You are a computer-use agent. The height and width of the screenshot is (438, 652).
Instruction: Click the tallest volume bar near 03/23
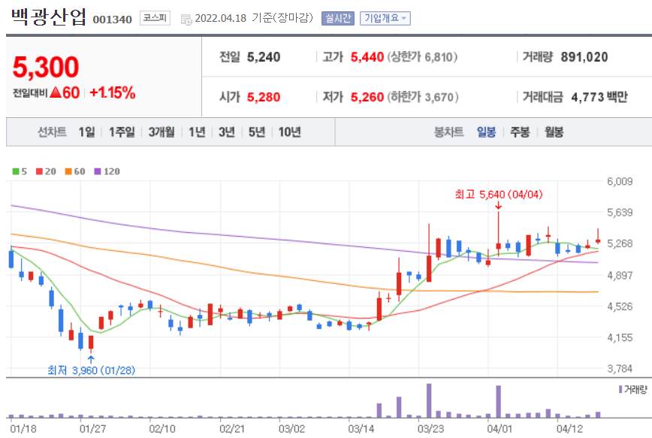(429, 400)
